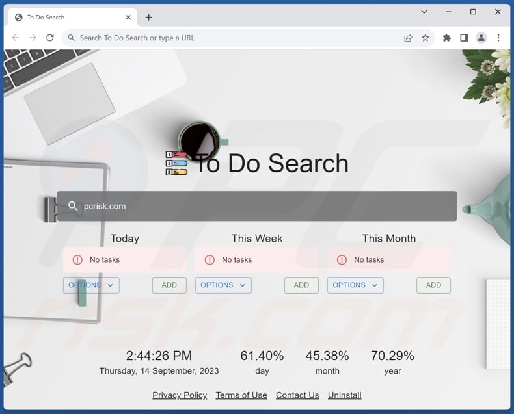
Task: Expand the This Month OPTIONS dropdown
Action: pyautogui.click(x=355, y=285)
